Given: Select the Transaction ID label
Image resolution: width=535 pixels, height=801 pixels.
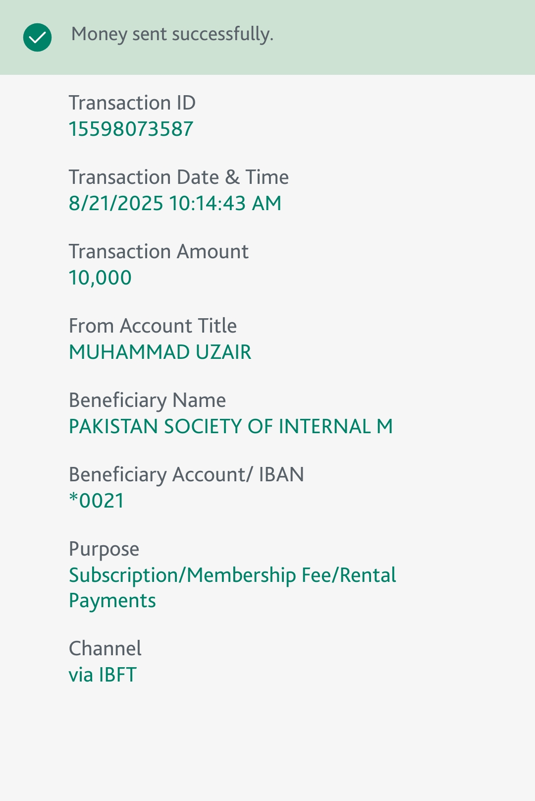Looking at the screenshot, I should (x=132, y=103).
